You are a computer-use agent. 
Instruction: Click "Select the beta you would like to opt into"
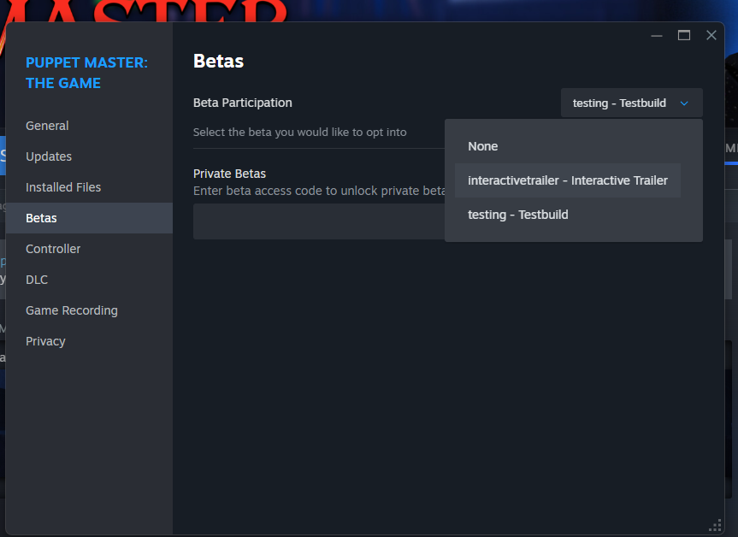(300, 133)
